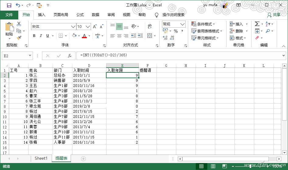Open the Name Box dropdown arrow
This screenshot has height=170, width=288.
pyautogui.click(x=30, y=56)
